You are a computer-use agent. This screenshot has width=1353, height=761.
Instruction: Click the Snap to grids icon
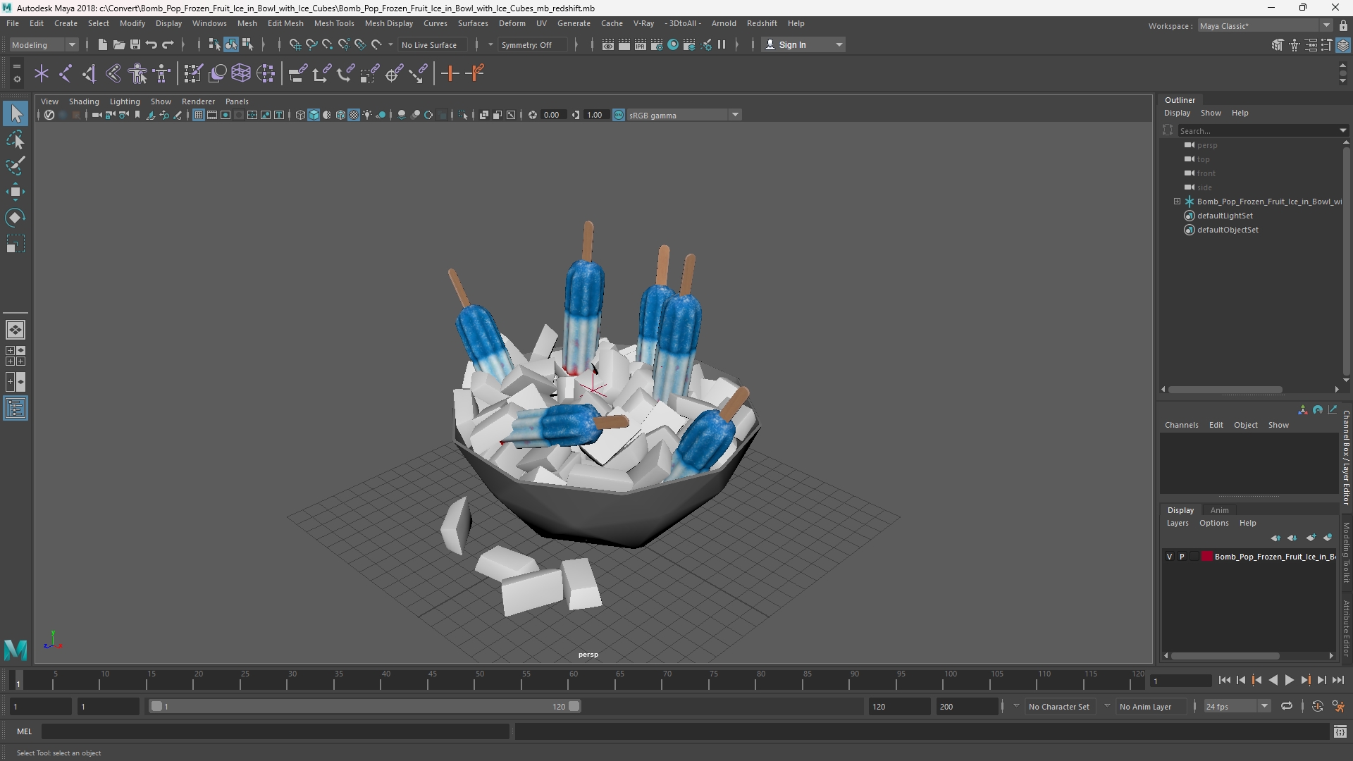(x=295, y=44)
